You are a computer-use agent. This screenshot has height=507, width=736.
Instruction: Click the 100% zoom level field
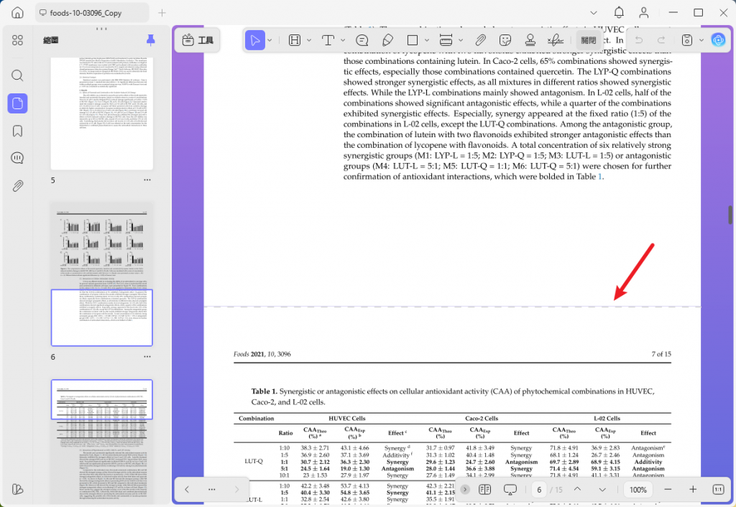point(638,490)
